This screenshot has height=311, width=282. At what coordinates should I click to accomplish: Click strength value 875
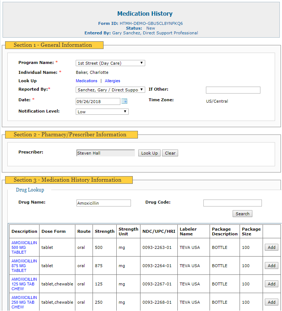(x=99, y=266)
